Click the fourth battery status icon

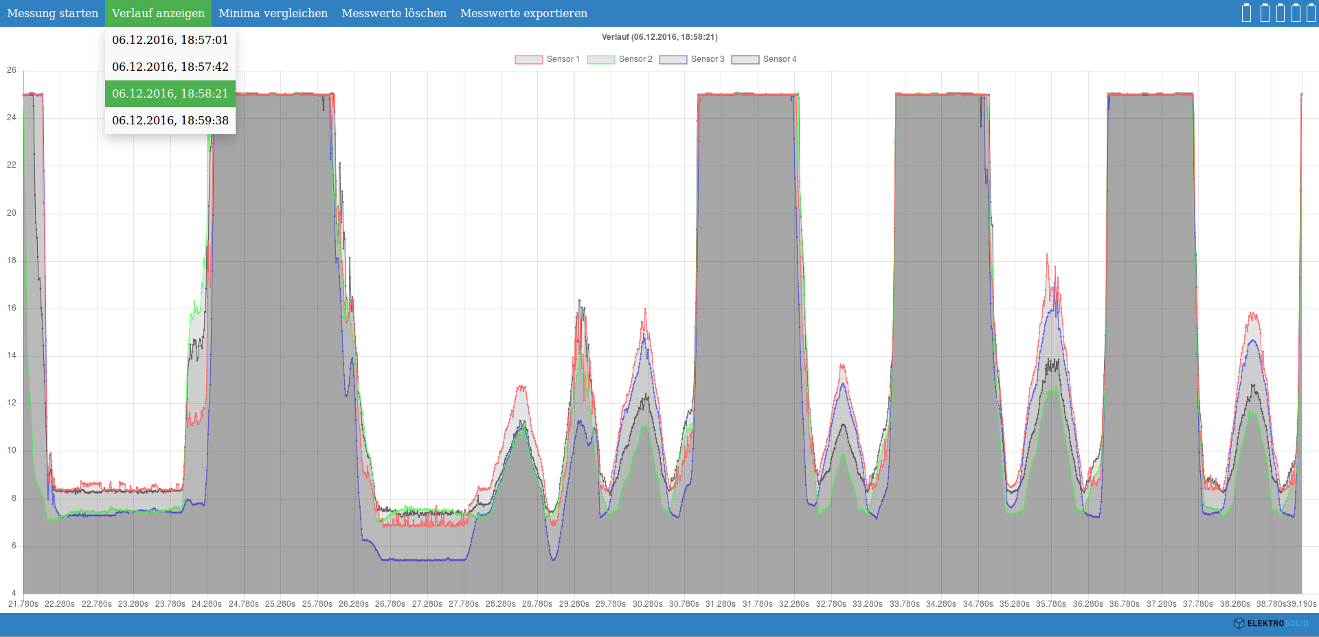(x=1296, y=13)
